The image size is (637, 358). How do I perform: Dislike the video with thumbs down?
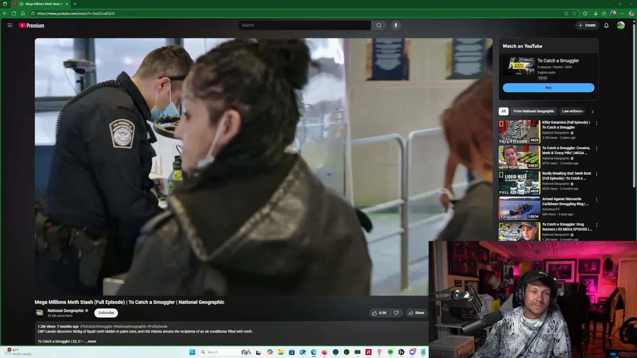[x=396, y=313]
